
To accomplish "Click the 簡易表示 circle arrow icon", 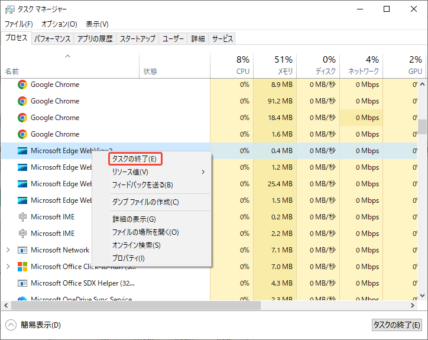I will pyautogui.click(x=11, y=325).
